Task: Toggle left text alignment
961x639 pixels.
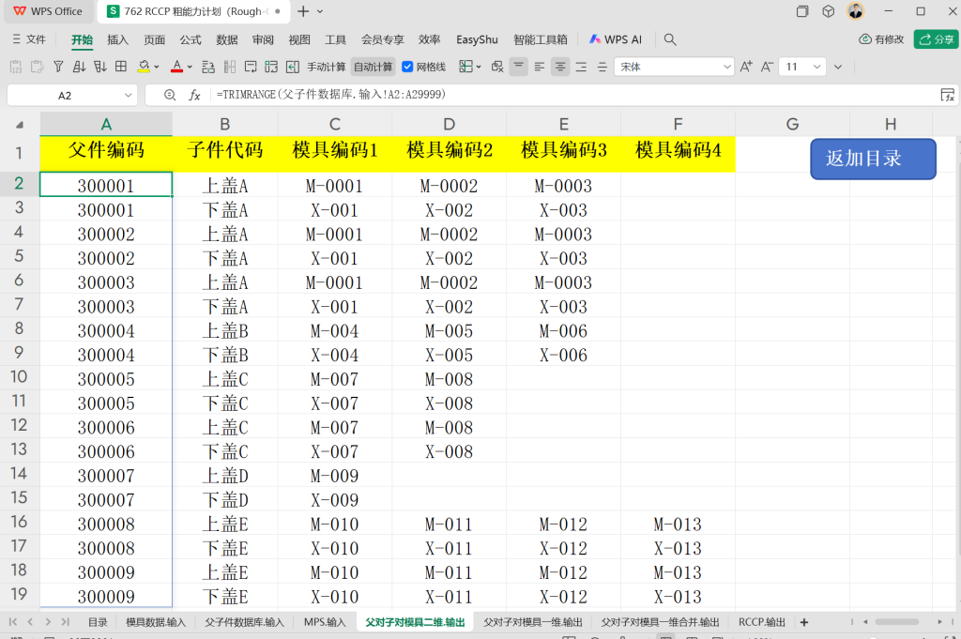Action: (x=540, y=67)
